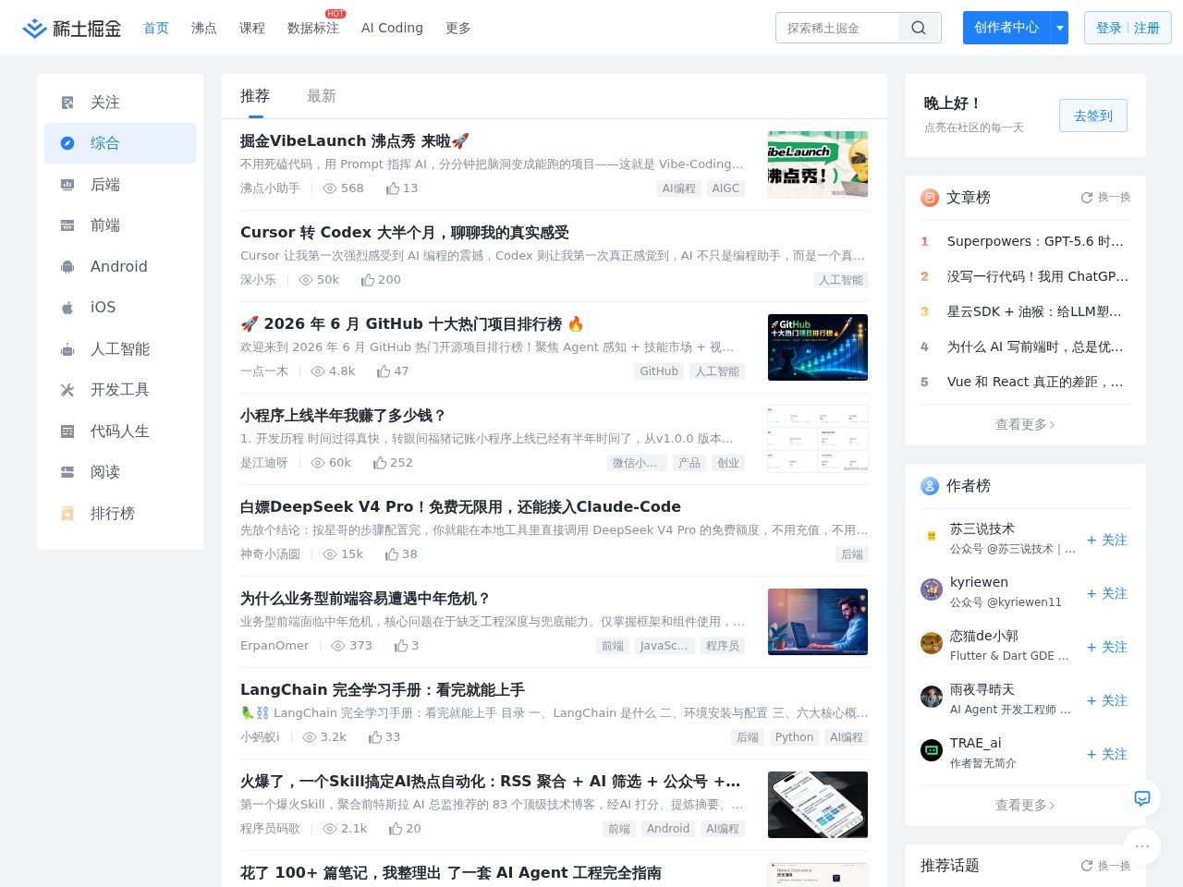Open the 创作者中心 dropdown arrow
The width and height of the screenshot is (1183, 887).
pyautogui.click(x=1060, y=28)
